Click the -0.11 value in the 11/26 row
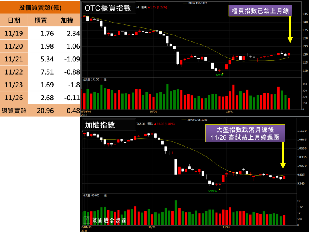This screenshot has width=309, height=232. click(x=72, y=98)
